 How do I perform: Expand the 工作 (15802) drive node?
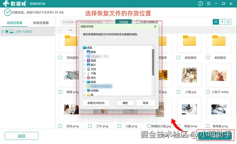point(2,31)
